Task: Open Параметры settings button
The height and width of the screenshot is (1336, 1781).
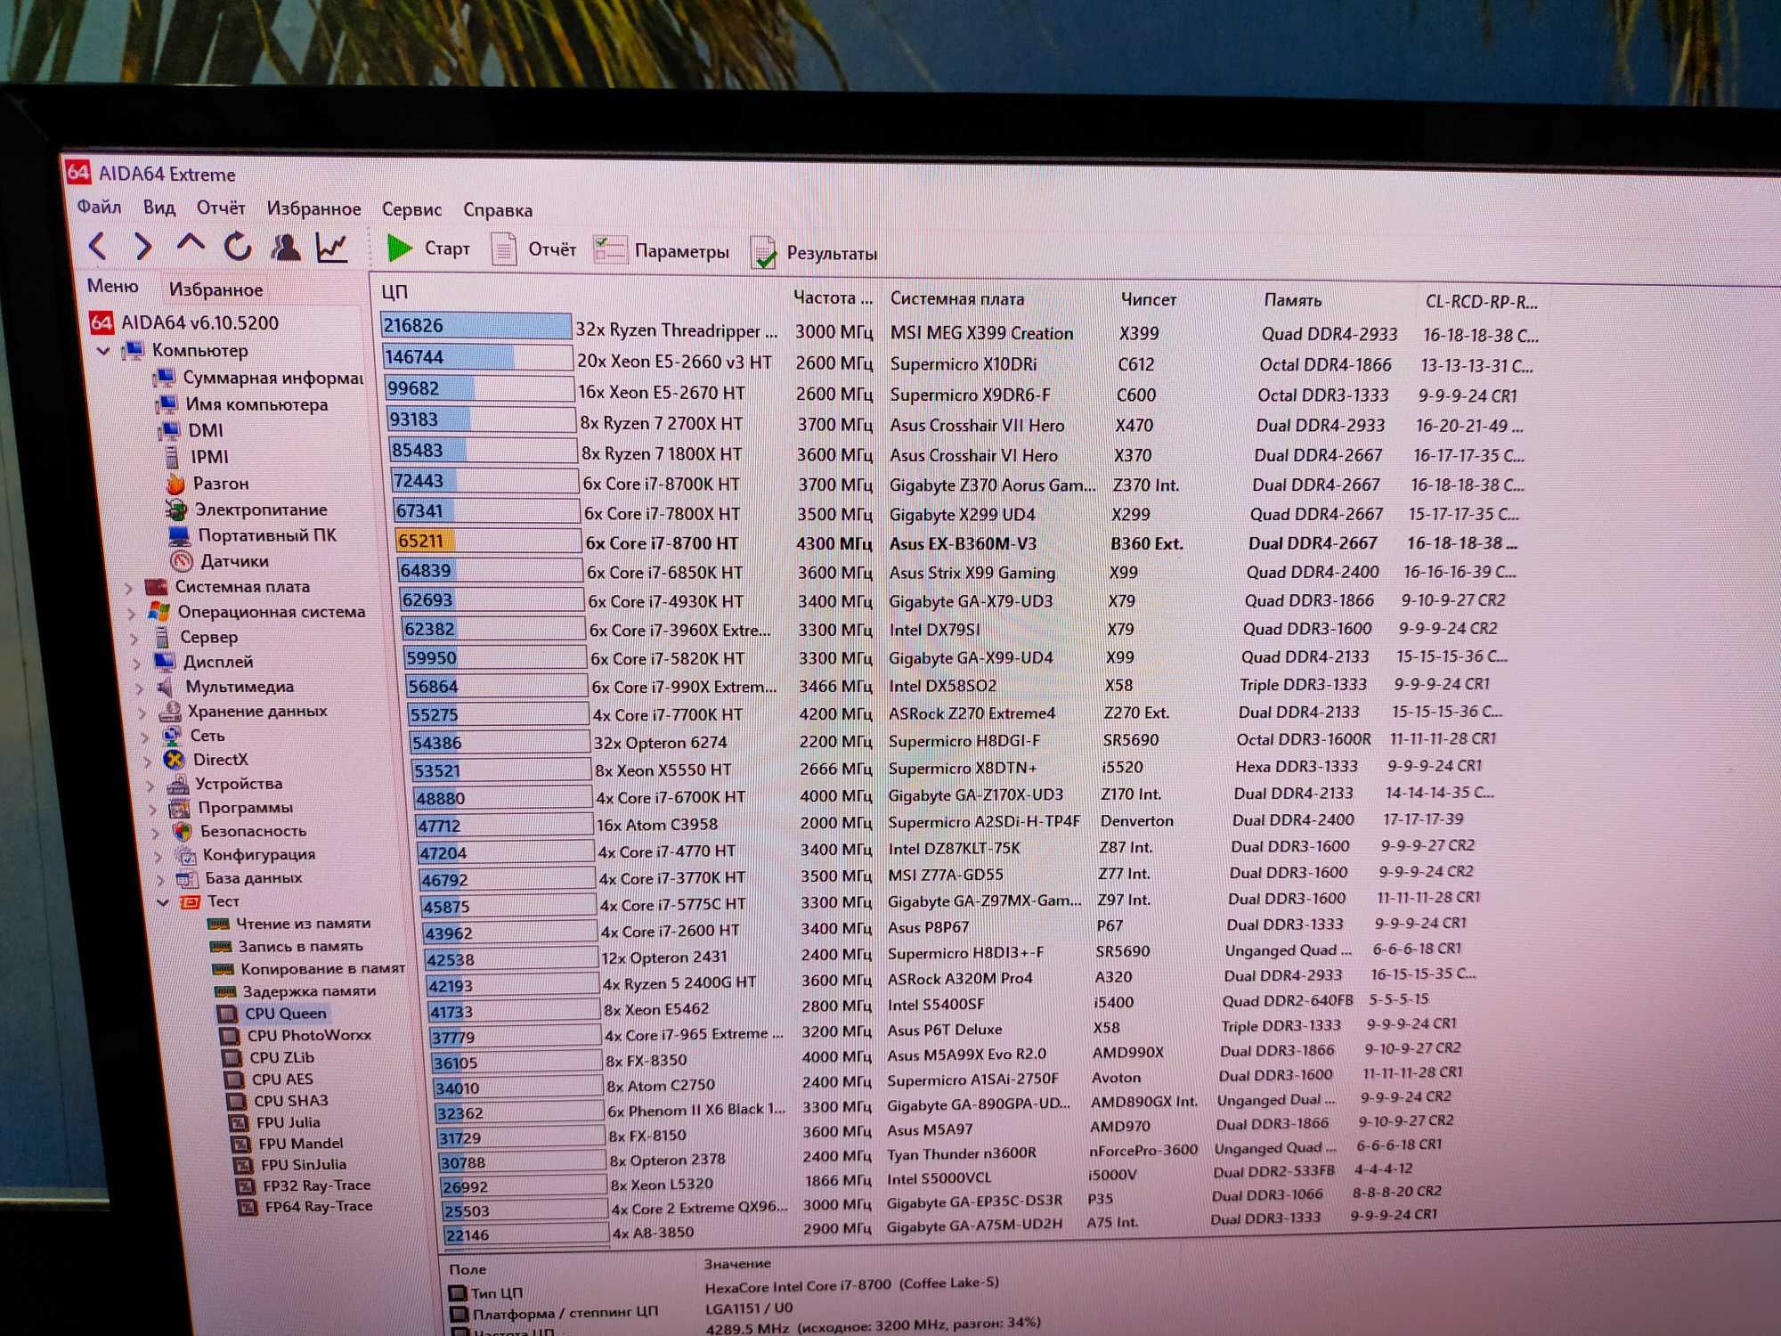Action: [661, 251]
